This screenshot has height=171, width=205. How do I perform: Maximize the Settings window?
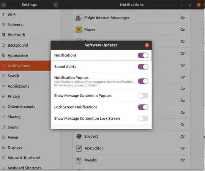[190, 5]
